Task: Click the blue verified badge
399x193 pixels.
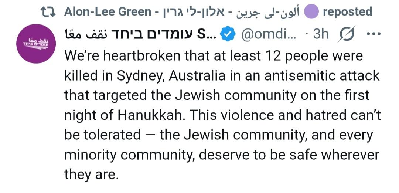Action: [x=227, y=34]
